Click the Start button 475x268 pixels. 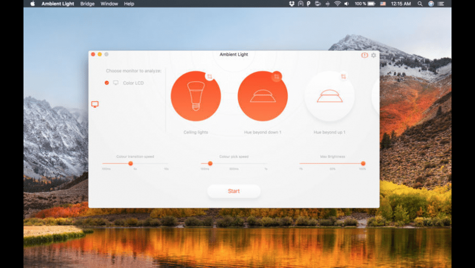234,191
